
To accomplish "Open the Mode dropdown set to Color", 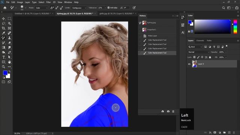I will [x=42, y=8].
